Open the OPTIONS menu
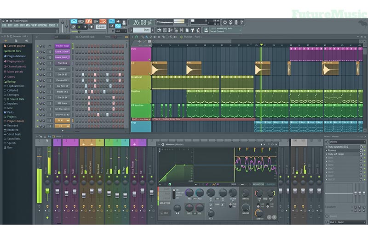The height and width of the screenshot is (243, 368). click(43, 25)
